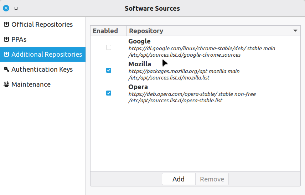
Task: Click the dl.google.com chrome-stable URL line
Action: coord(202,48)
